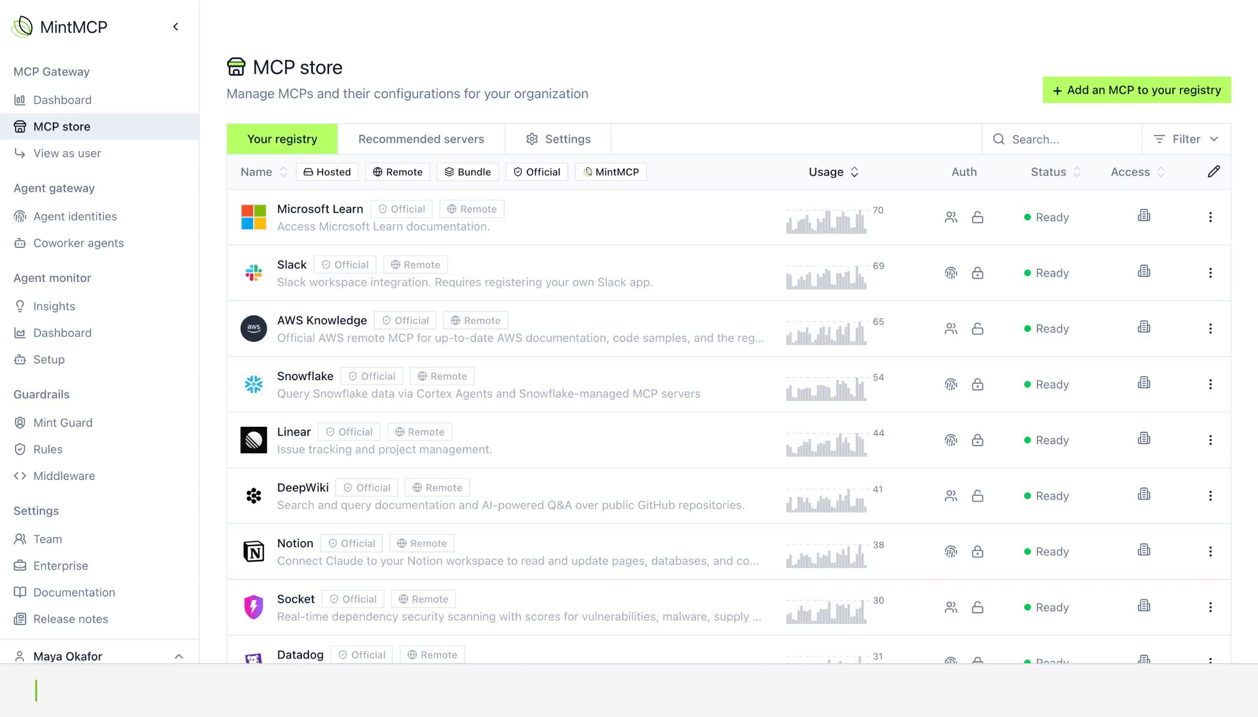Click the unlocked icon in Microsoft Learn row
The height and width of the screenshot is (717, 1258).
pyautogui.click(x=977, y=217)
